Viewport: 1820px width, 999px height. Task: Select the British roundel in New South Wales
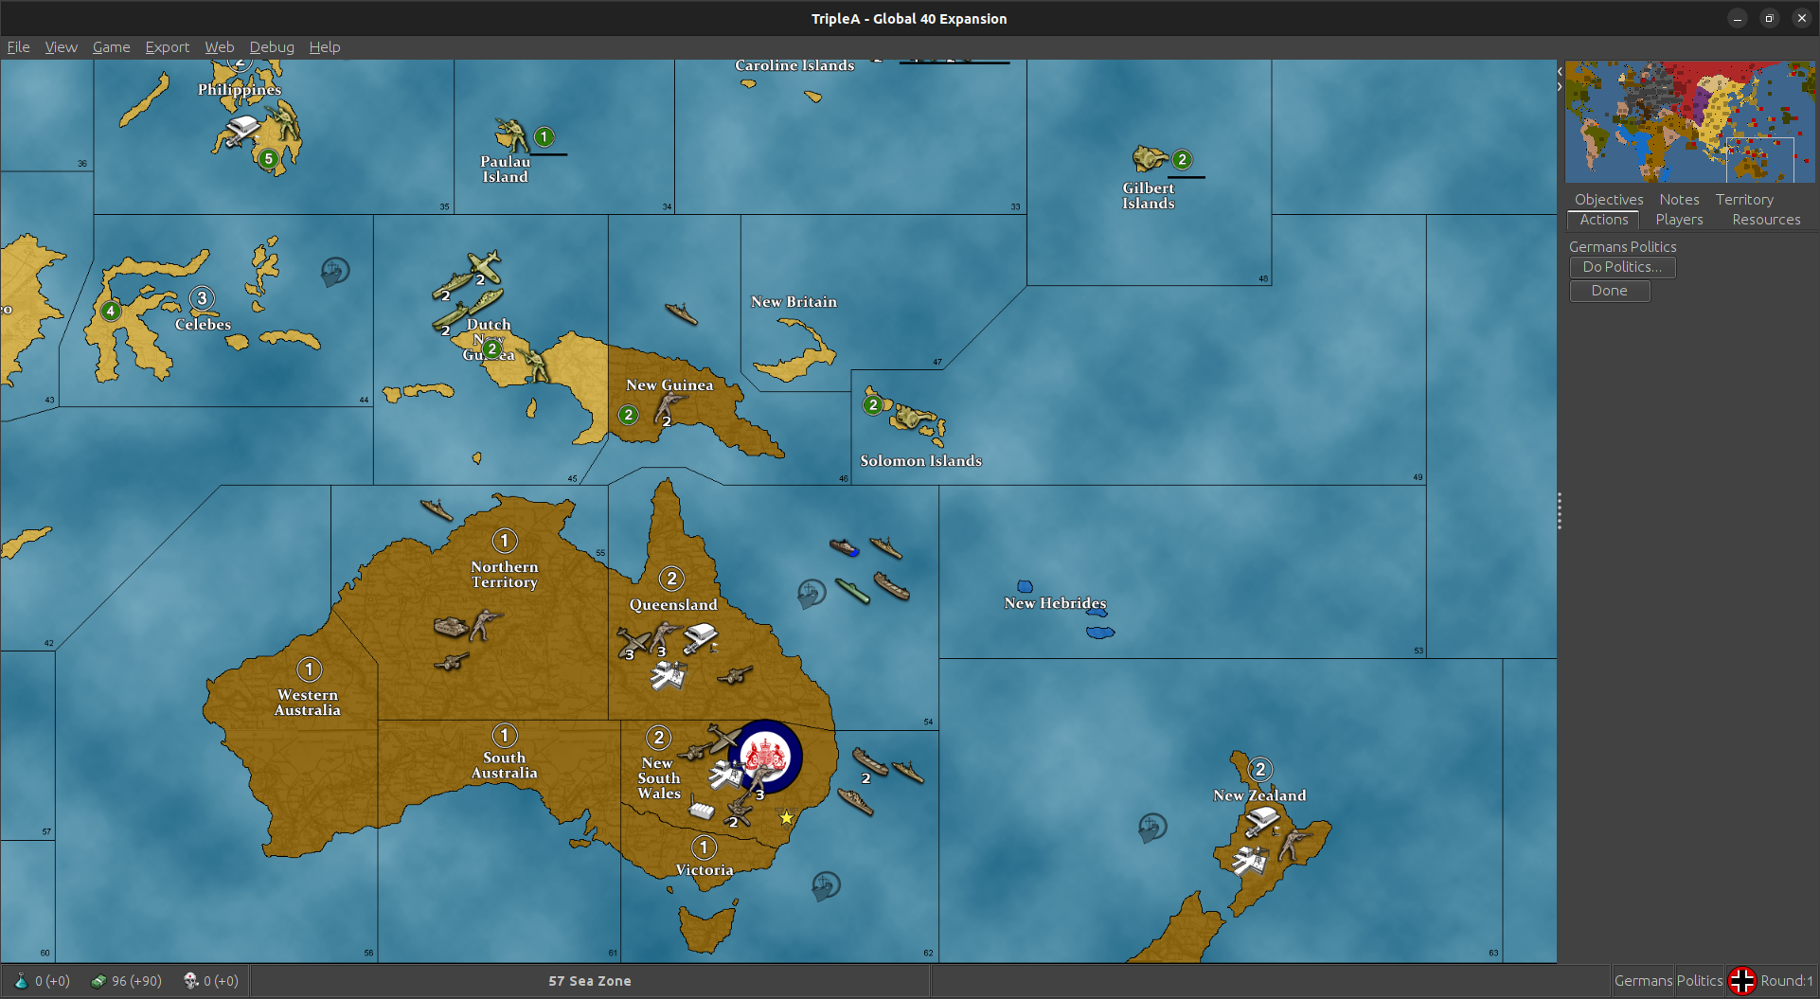(767, 756)
